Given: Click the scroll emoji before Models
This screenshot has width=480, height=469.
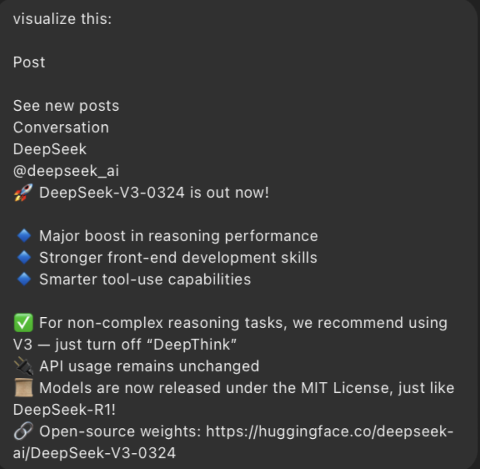Looking at the screenshot, I should [x=23, y=388].
